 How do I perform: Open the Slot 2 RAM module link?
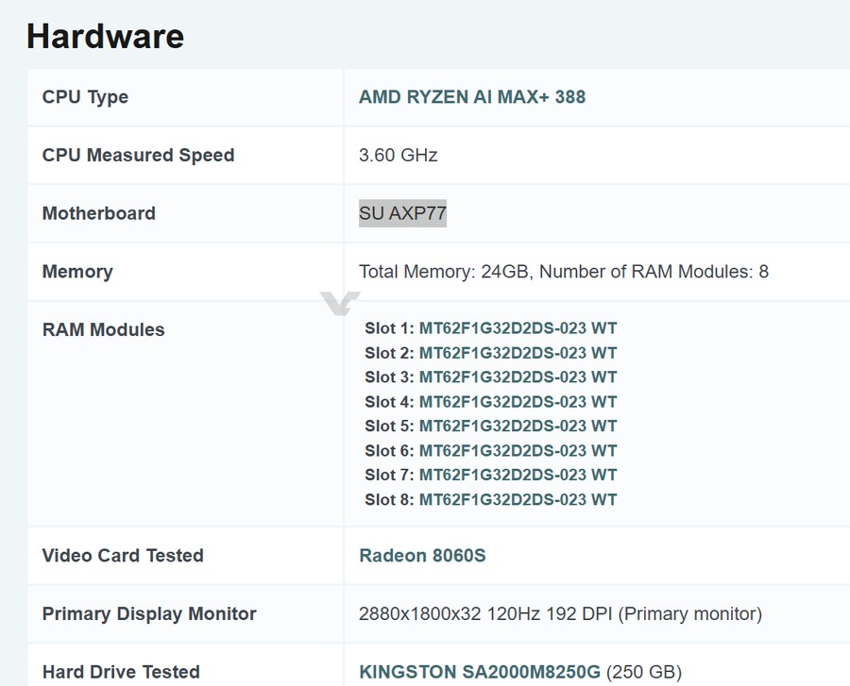pos(519,352)
